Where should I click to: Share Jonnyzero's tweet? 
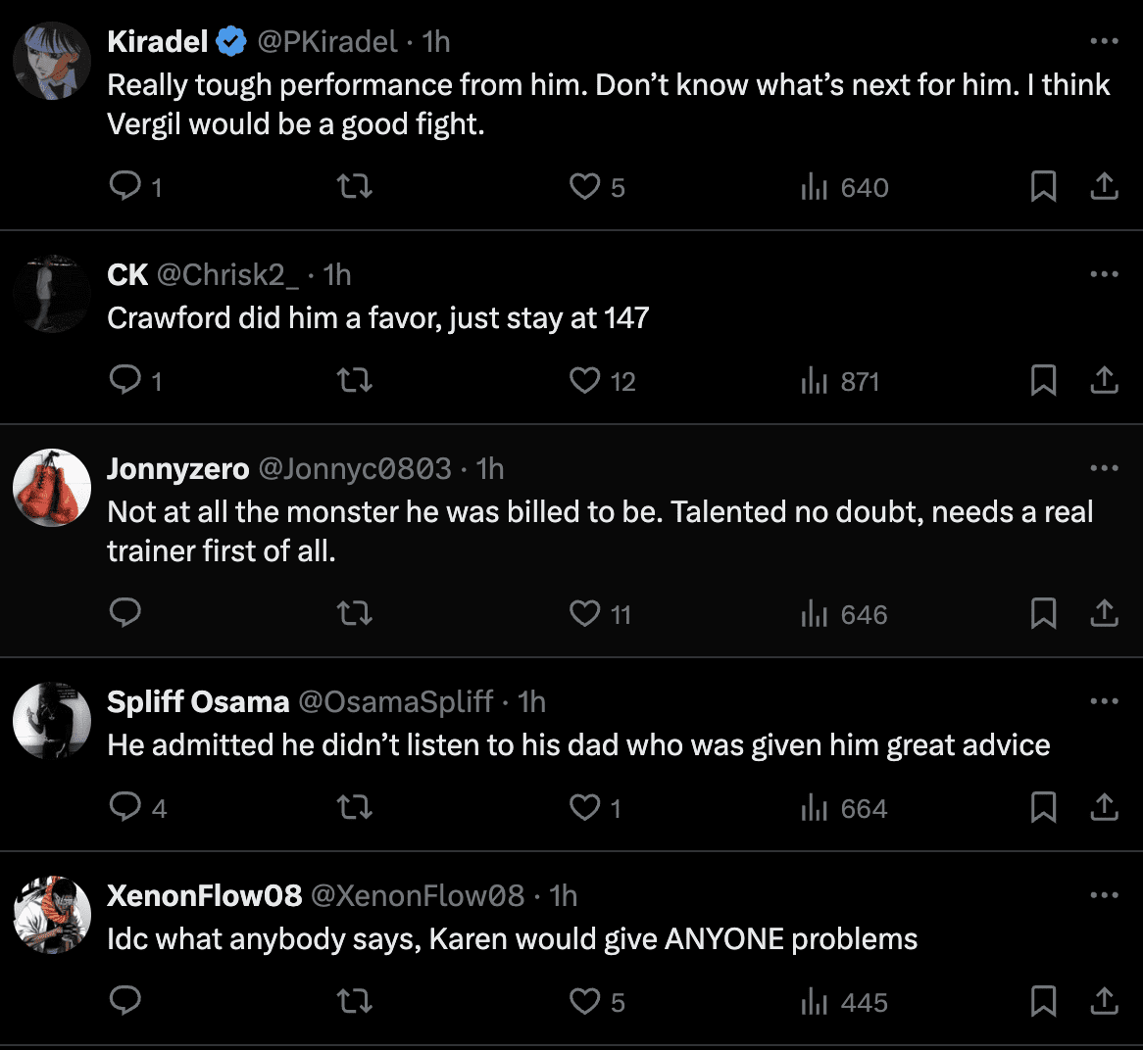[1104, 613]
